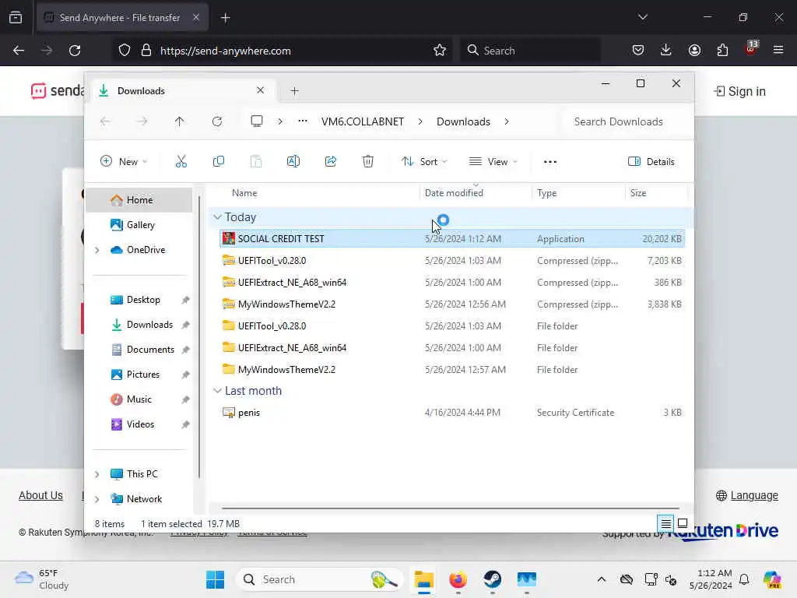
Task: Open Firefox extensions puzzle icon
Action: click(x=722, y=51)
